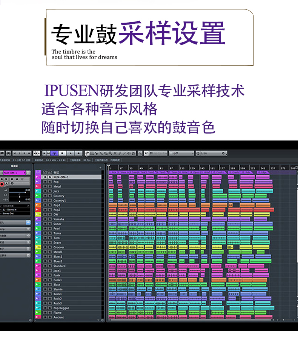
Task: Click the S solo-all state button
Action: [x=19, y=153]
